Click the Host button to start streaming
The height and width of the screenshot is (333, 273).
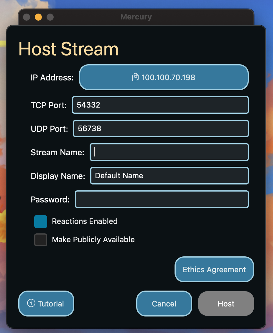[226, 304]
